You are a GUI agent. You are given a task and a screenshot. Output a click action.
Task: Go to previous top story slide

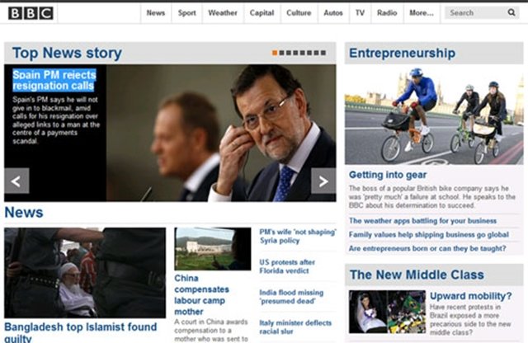[16, 181]
